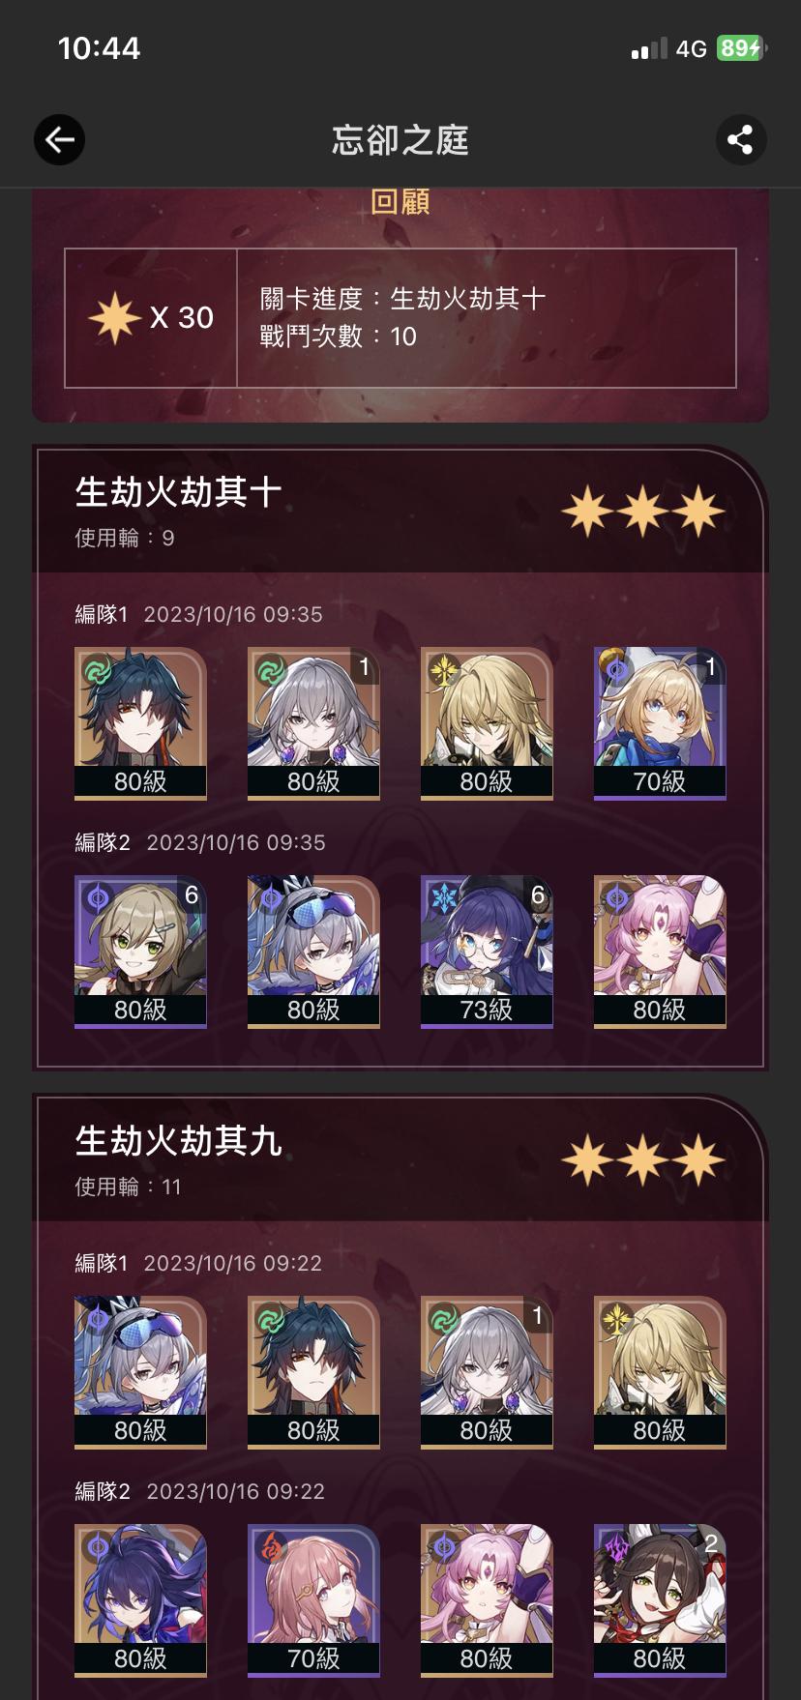
Task: Tap the 回顧 review heading
Action: point(400,201)
